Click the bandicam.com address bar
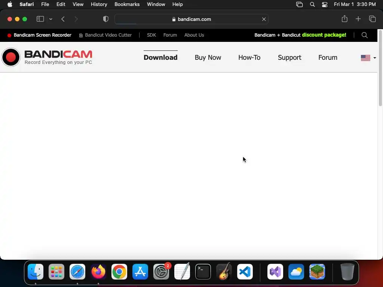 tap(191, 19)
